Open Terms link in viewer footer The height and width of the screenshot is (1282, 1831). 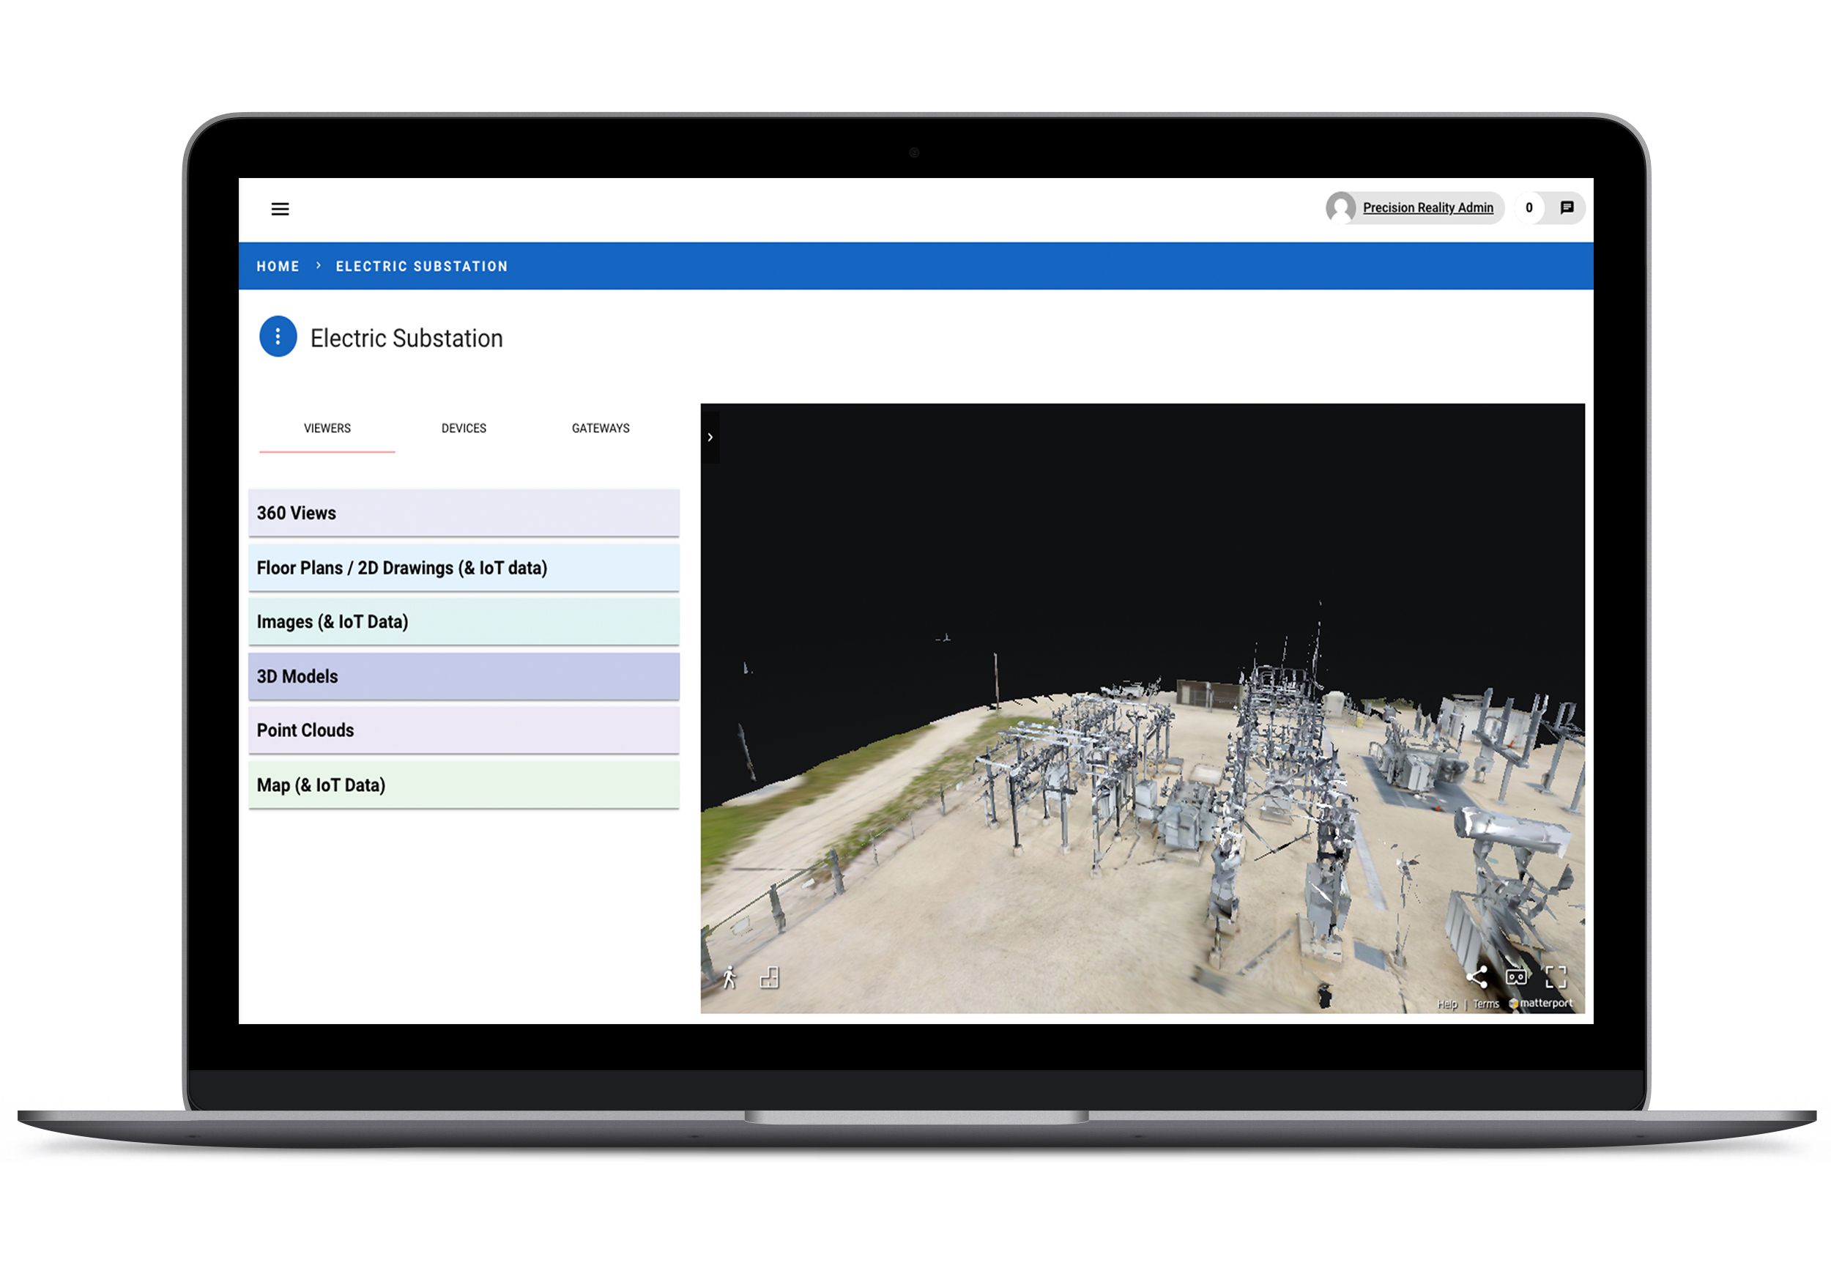click(x=1486, y=1004)
